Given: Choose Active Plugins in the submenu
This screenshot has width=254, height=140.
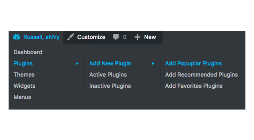Looking at the screenshot, I should pos(108,75).
